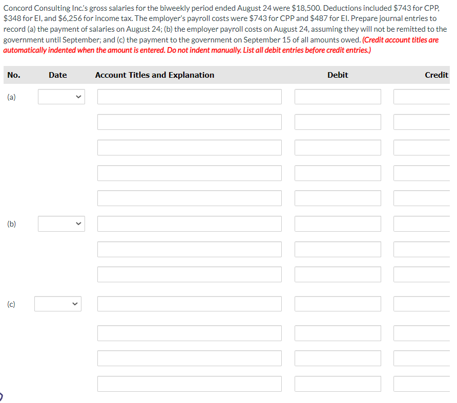The image size is (457, 403).
Task: Focus the first Debit field of entry (a)
Action: 338,97
